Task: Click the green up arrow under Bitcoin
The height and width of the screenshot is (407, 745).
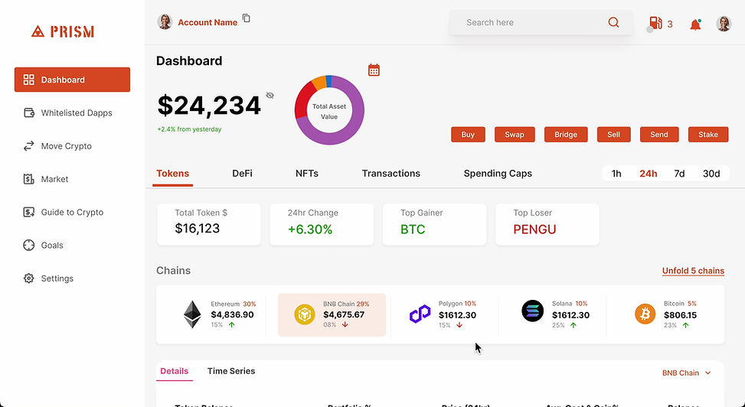Action: click(x=685, y=325)
